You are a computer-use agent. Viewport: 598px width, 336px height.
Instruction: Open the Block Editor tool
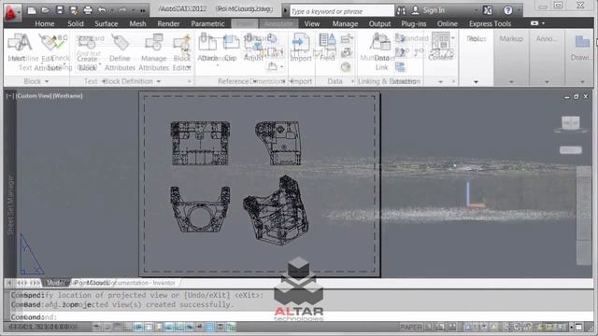[x=182, y=52]
